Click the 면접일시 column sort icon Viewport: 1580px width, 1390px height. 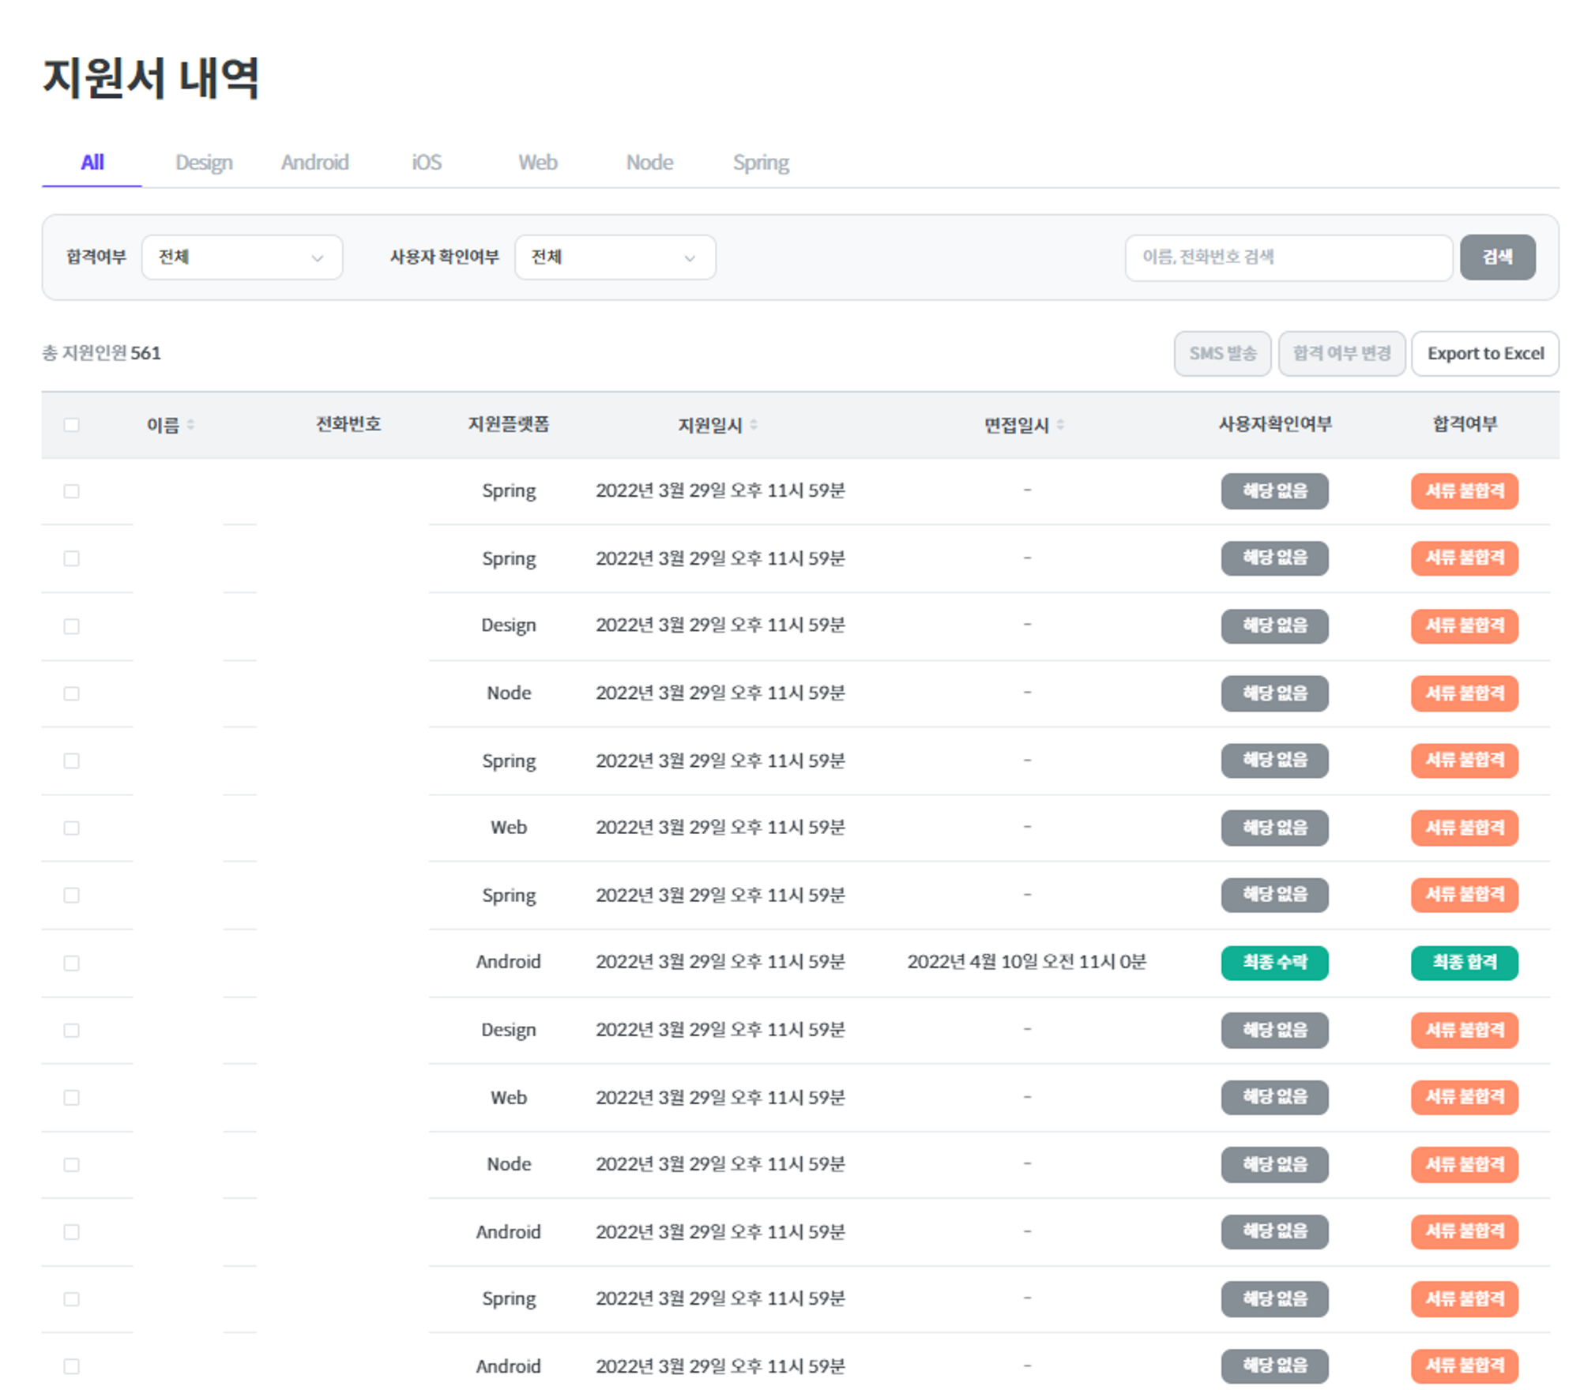pyautogui.click(x=1060, y=425)
